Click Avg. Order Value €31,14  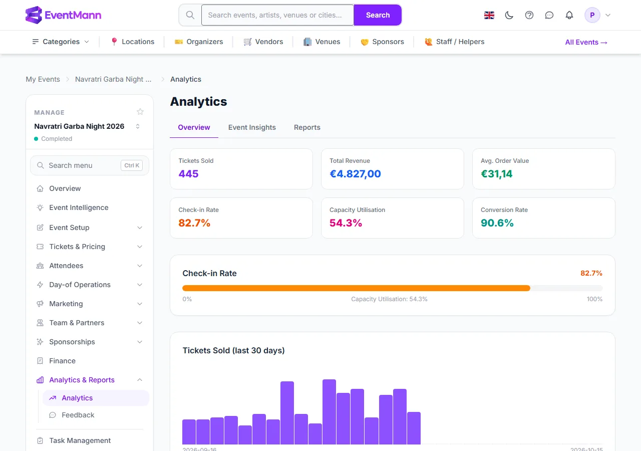pos(497,174)
